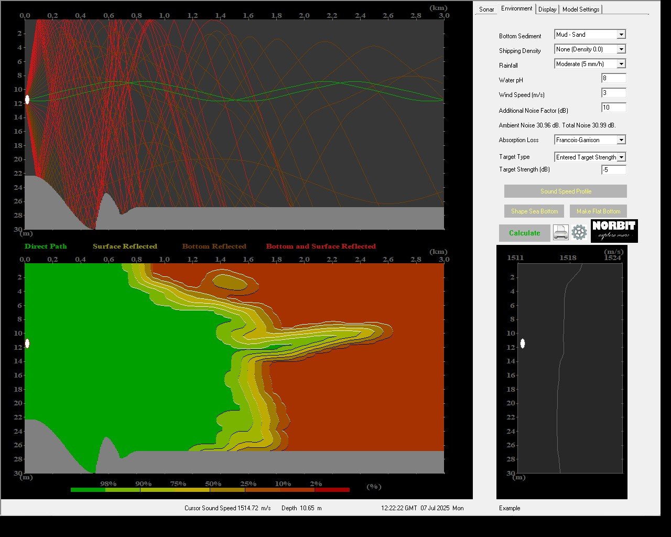This screenshot has height=537, width=671.
Task: Click the Example label in the status bar
Action: coord(510,508)
